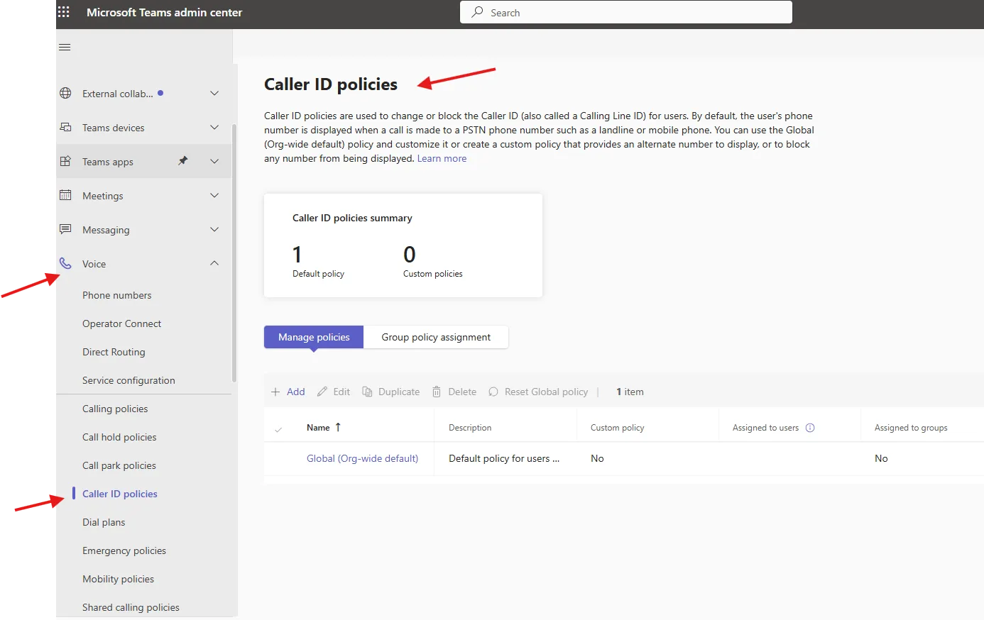
Task: Expand the Meetings section
Action: click(214, 195)
